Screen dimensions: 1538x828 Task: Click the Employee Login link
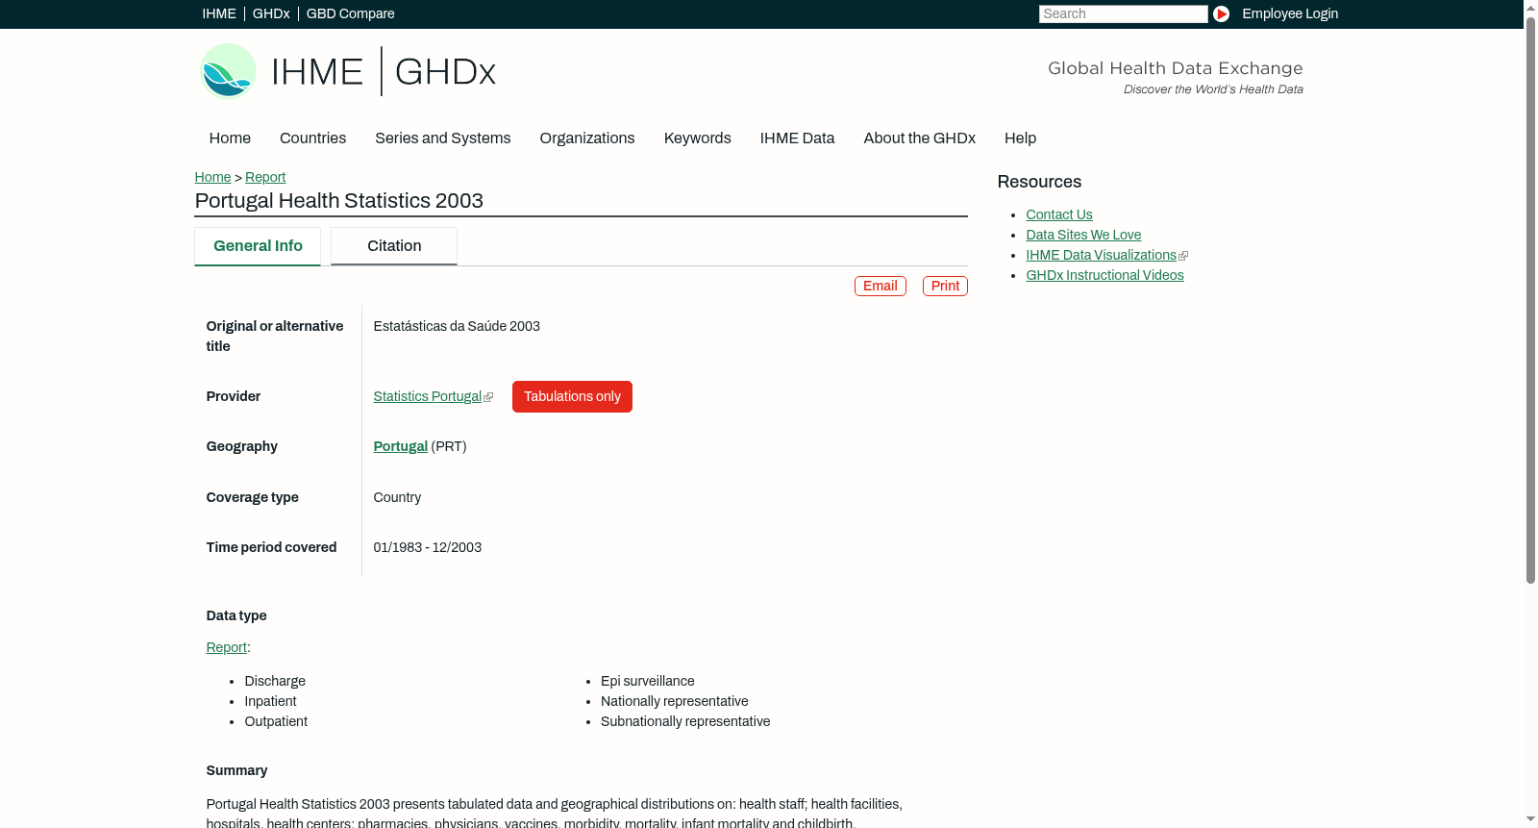[1290, 13]
